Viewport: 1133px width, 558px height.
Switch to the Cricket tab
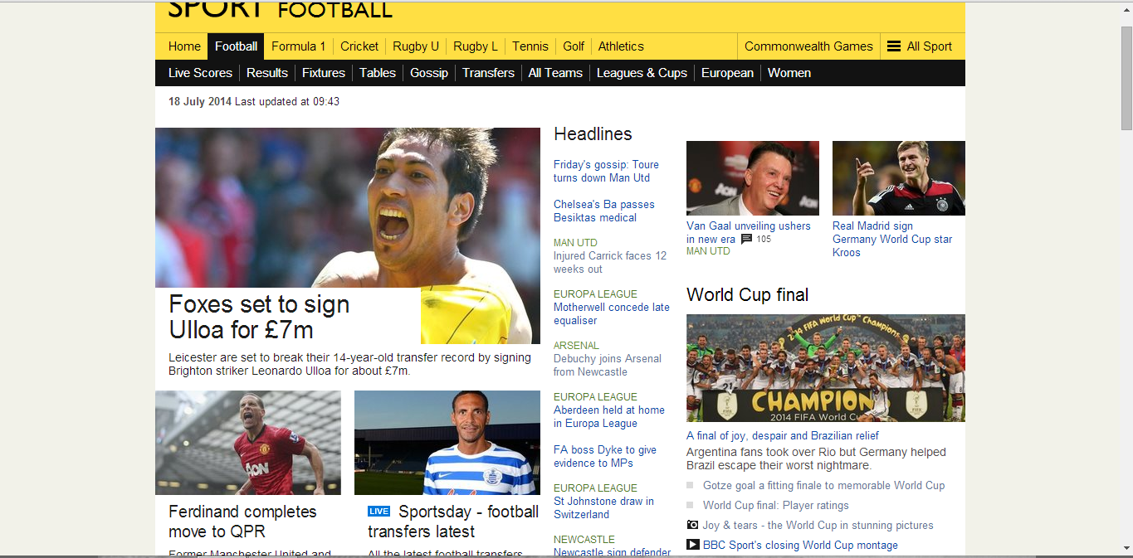359,46
